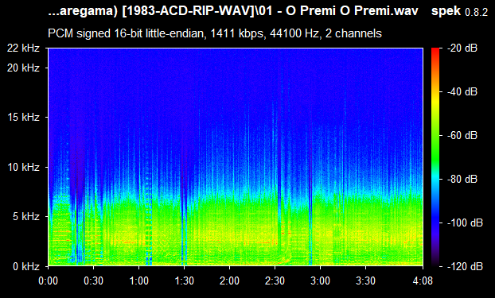
Task: Click the -100 dB legend label
Action: (x=465, y=223)
